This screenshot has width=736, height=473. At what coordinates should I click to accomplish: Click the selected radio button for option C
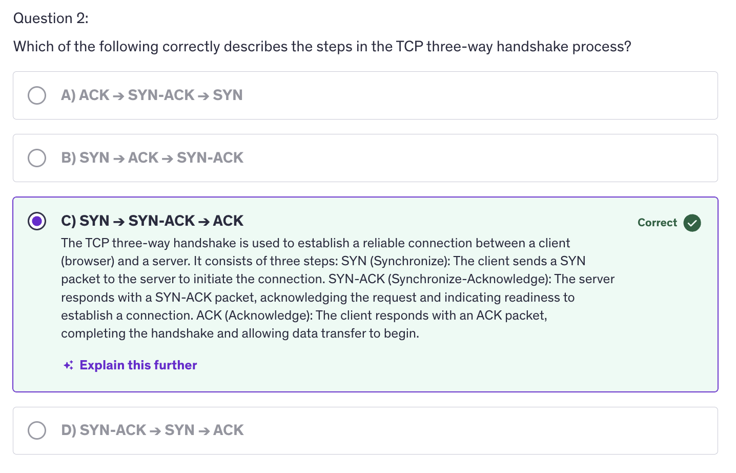click(37, 221)
